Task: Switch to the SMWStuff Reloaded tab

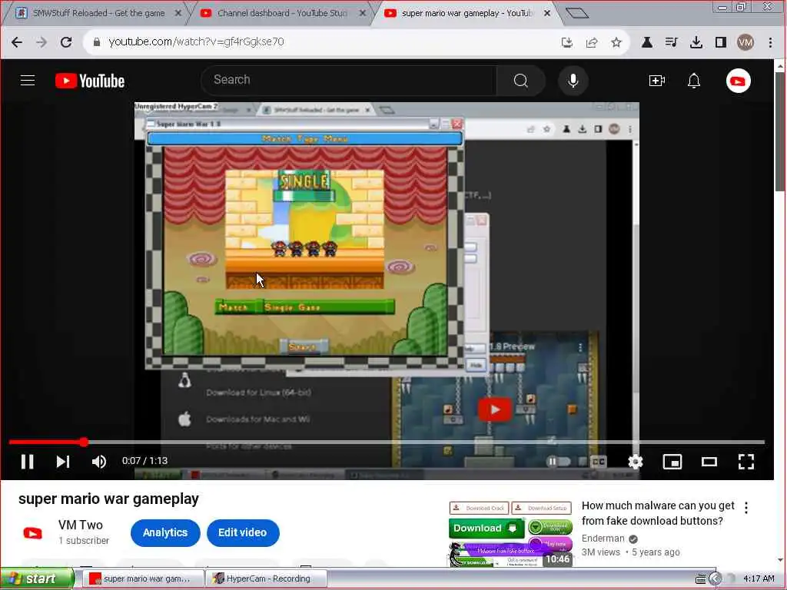Action: tap(98, 13)
